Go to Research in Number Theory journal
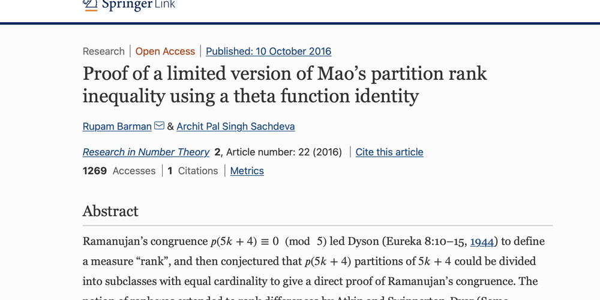This screenshot has height=300, width=600. 146,152
